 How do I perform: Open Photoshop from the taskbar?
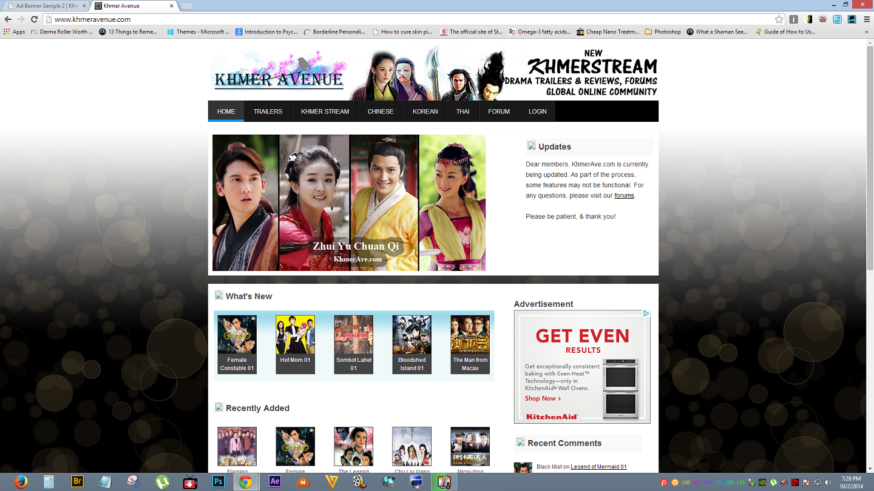point(218,482)
